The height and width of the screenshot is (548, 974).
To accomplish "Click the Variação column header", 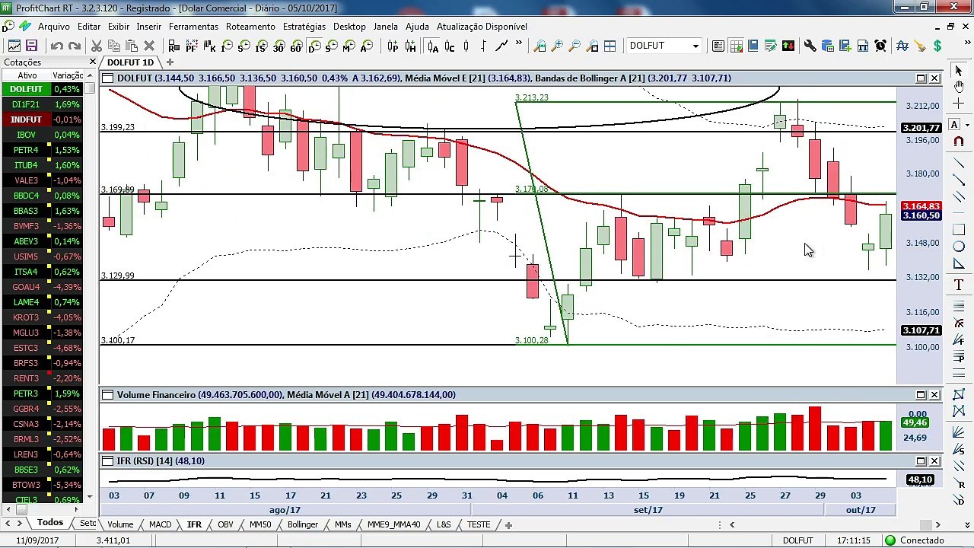I will point(67,75).
